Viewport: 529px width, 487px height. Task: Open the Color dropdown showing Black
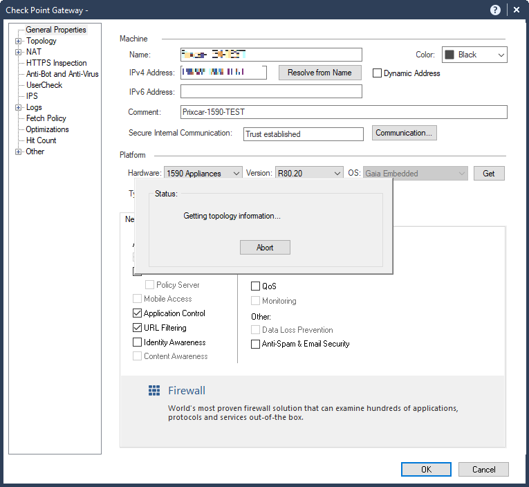(474, 55)
